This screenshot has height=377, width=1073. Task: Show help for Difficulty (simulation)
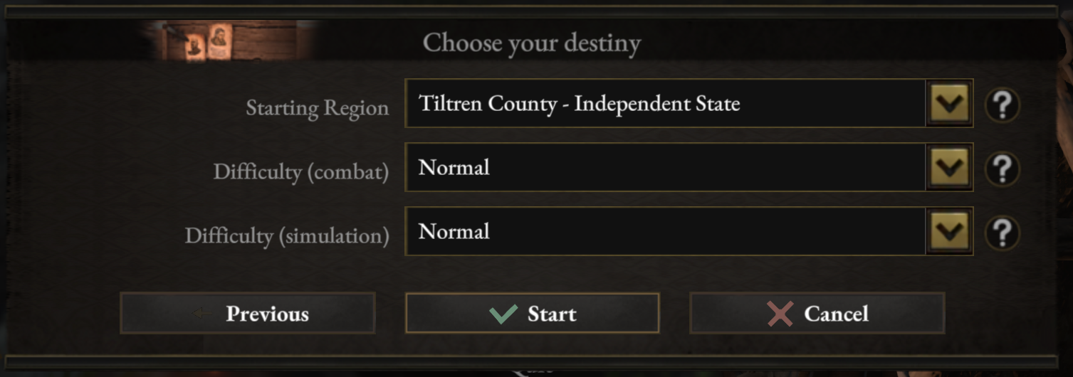[1002, 233]
